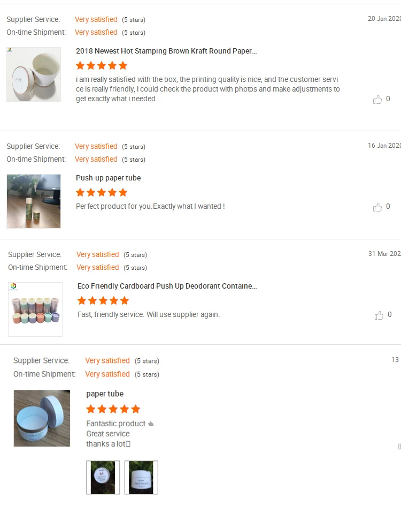401x506 pixels.
Task: Like the Eco Friendly Deodorant Container review
Action: (x=379, y=315)
